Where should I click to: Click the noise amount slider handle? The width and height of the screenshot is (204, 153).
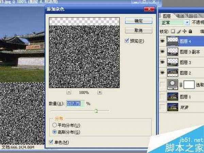tap(96, 111)
